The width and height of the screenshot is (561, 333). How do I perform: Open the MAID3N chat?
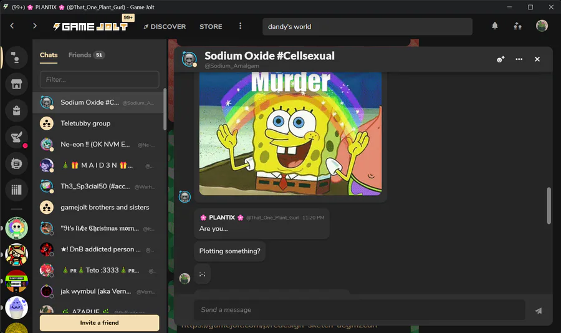(x=98, y=165)
